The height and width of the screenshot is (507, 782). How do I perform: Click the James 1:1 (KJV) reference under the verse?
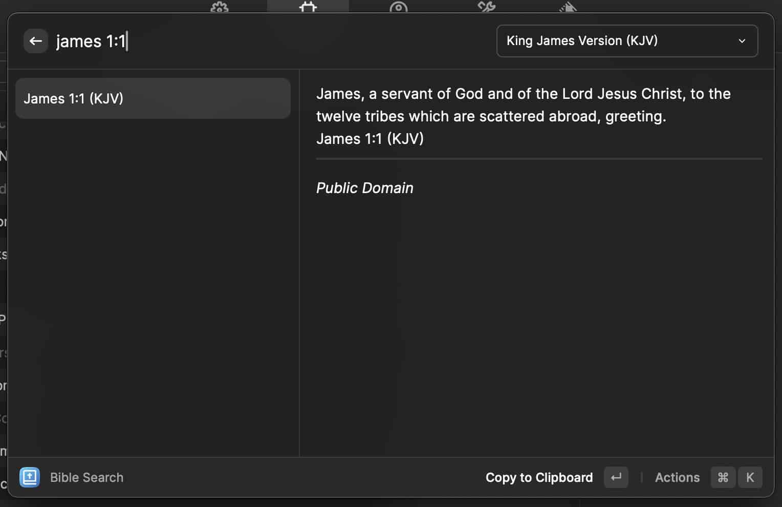click(x=370, y=139)
